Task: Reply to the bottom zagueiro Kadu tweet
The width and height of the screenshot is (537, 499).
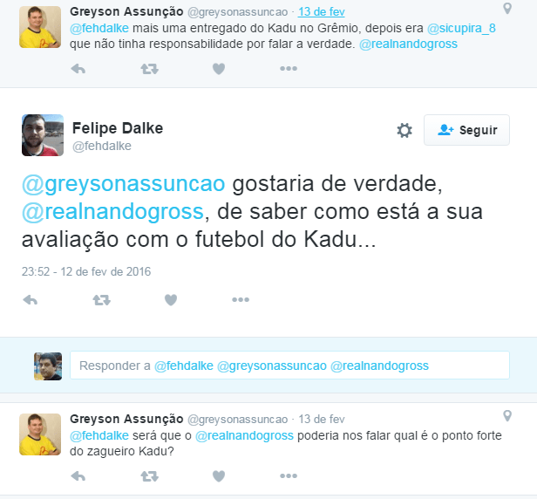Action: [78, 476]
